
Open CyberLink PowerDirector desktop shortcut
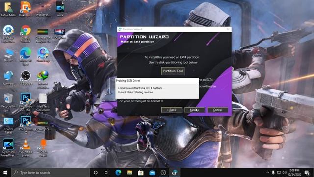pyautogui.click(x=8, y=147)
